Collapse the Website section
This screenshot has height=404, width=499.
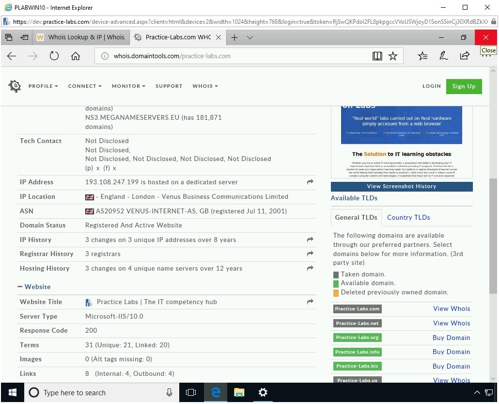click(x=19, y=286)
